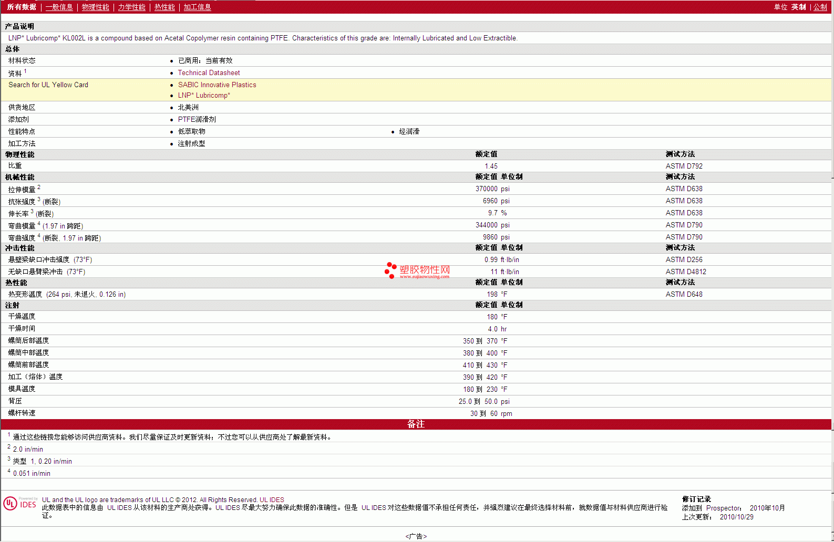Click the 6960 tensile strength value
Viewport: 834px width, 542px height.
click(x=490, y=201)
